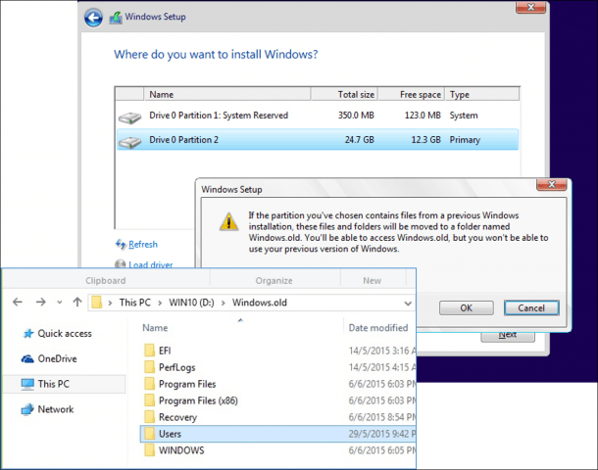This screenshot has width=598, height=470.
Task: Click the New ribbon group label
Action: click(x=372, y=281)
